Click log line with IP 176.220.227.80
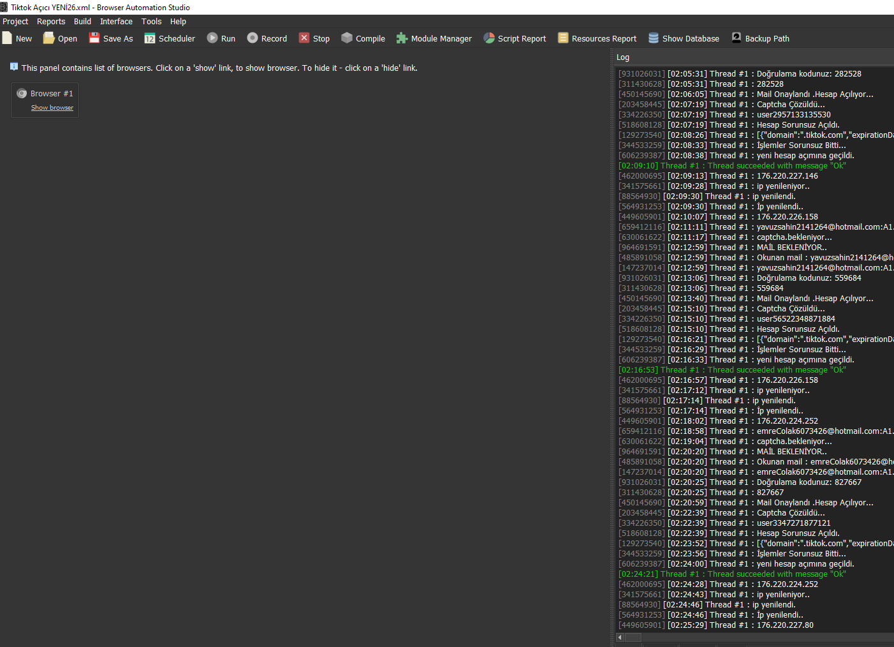 click(716, 625)
